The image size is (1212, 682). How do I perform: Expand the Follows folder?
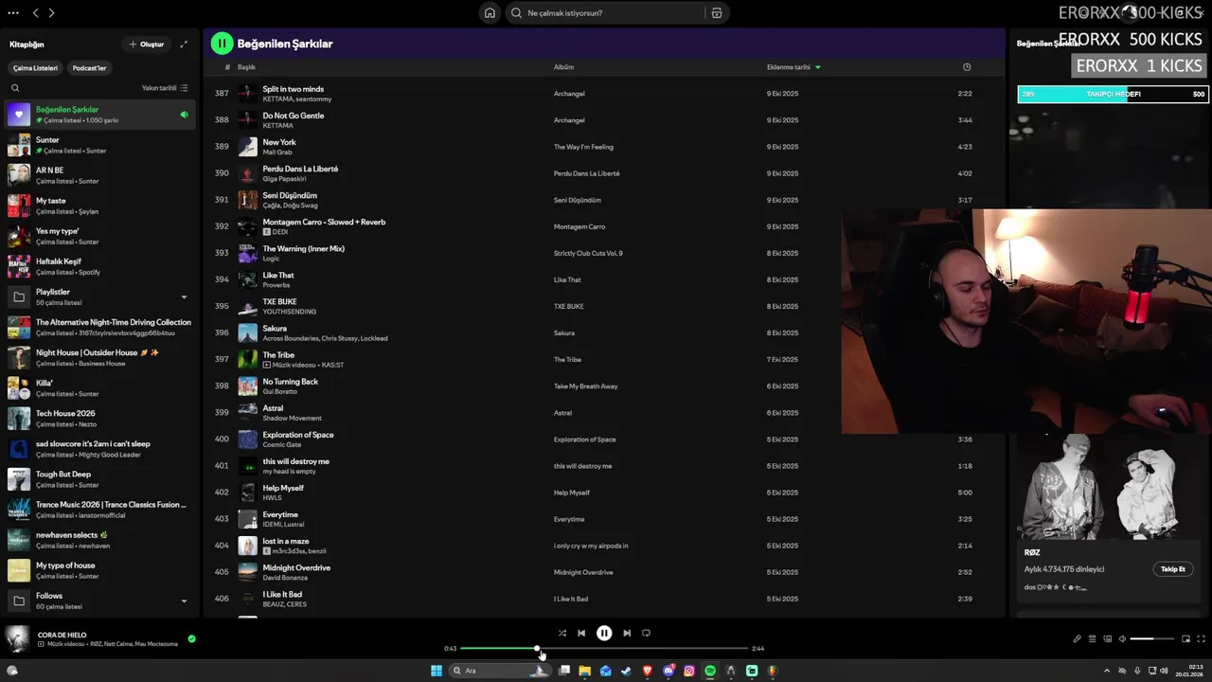point(184,601)
